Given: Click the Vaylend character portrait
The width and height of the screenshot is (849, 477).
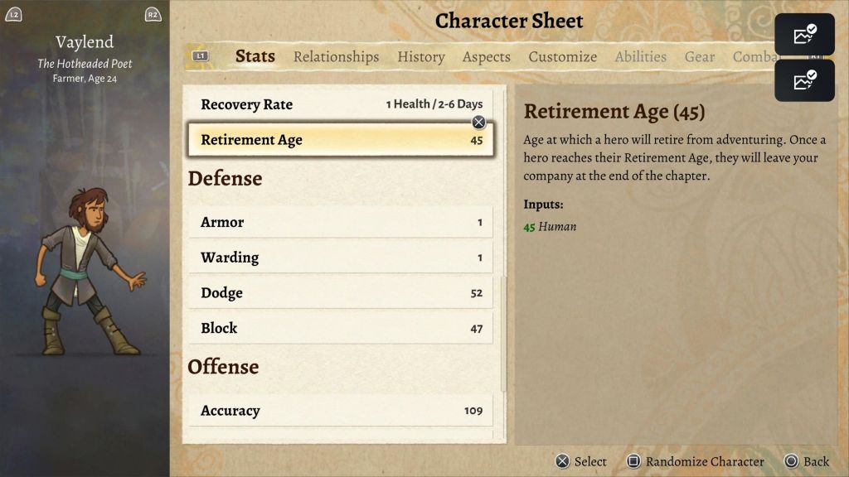Looking at the screenshot, I should point(87,272).
